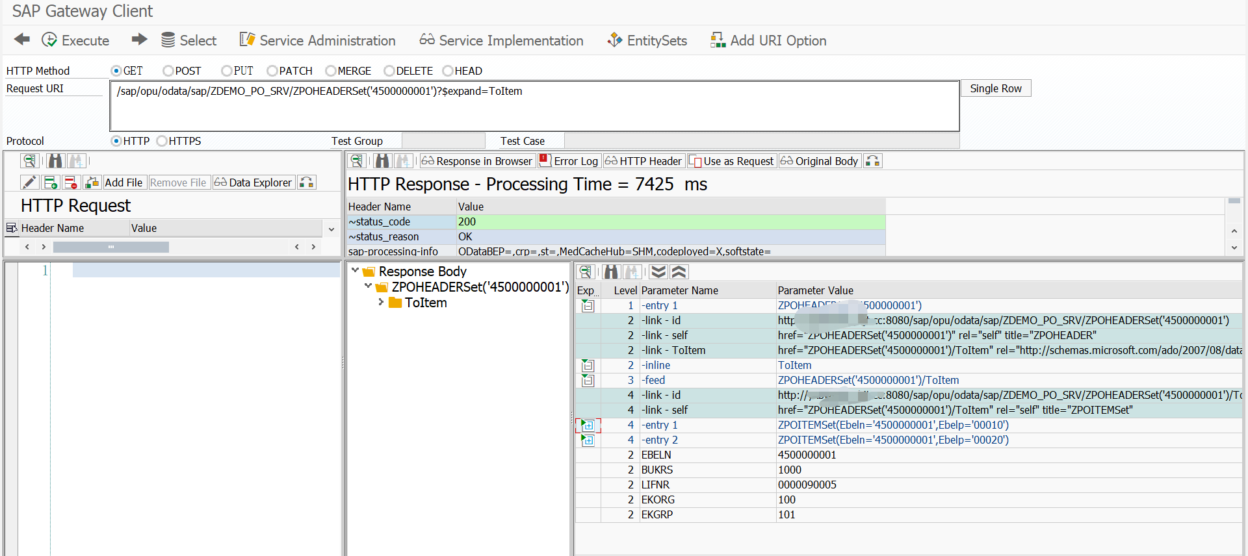Click inside the Request URI field

pyautogui.click(x=534, y=106)
